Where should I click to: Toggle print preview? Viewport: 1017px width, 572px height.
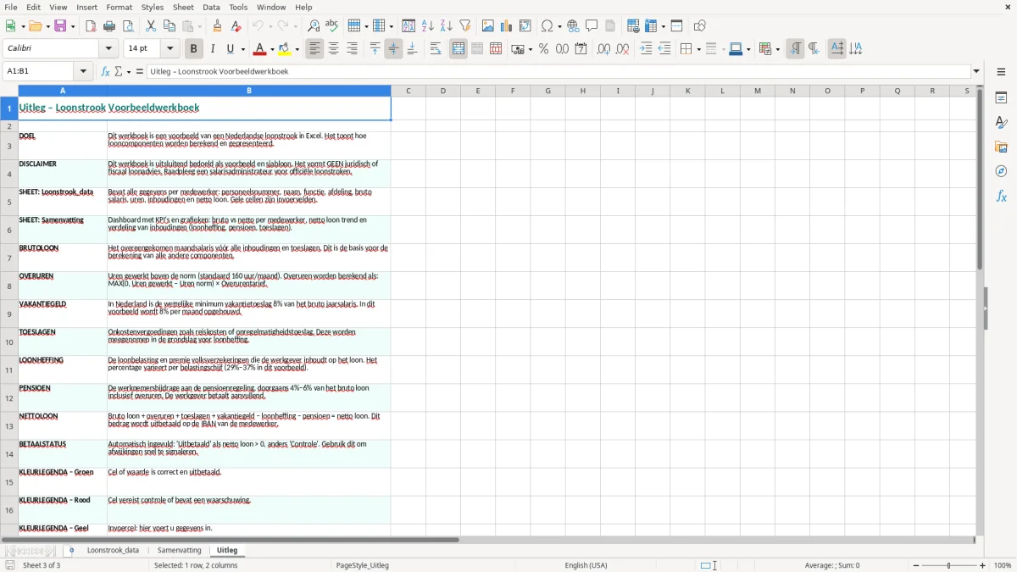click(x=128, y=26)
